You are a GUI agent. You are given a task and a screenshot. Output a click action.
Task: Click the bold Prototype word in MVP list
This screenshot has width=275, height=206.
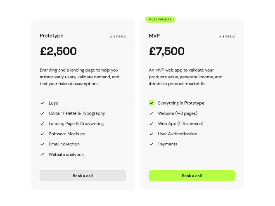coord(194,103)
